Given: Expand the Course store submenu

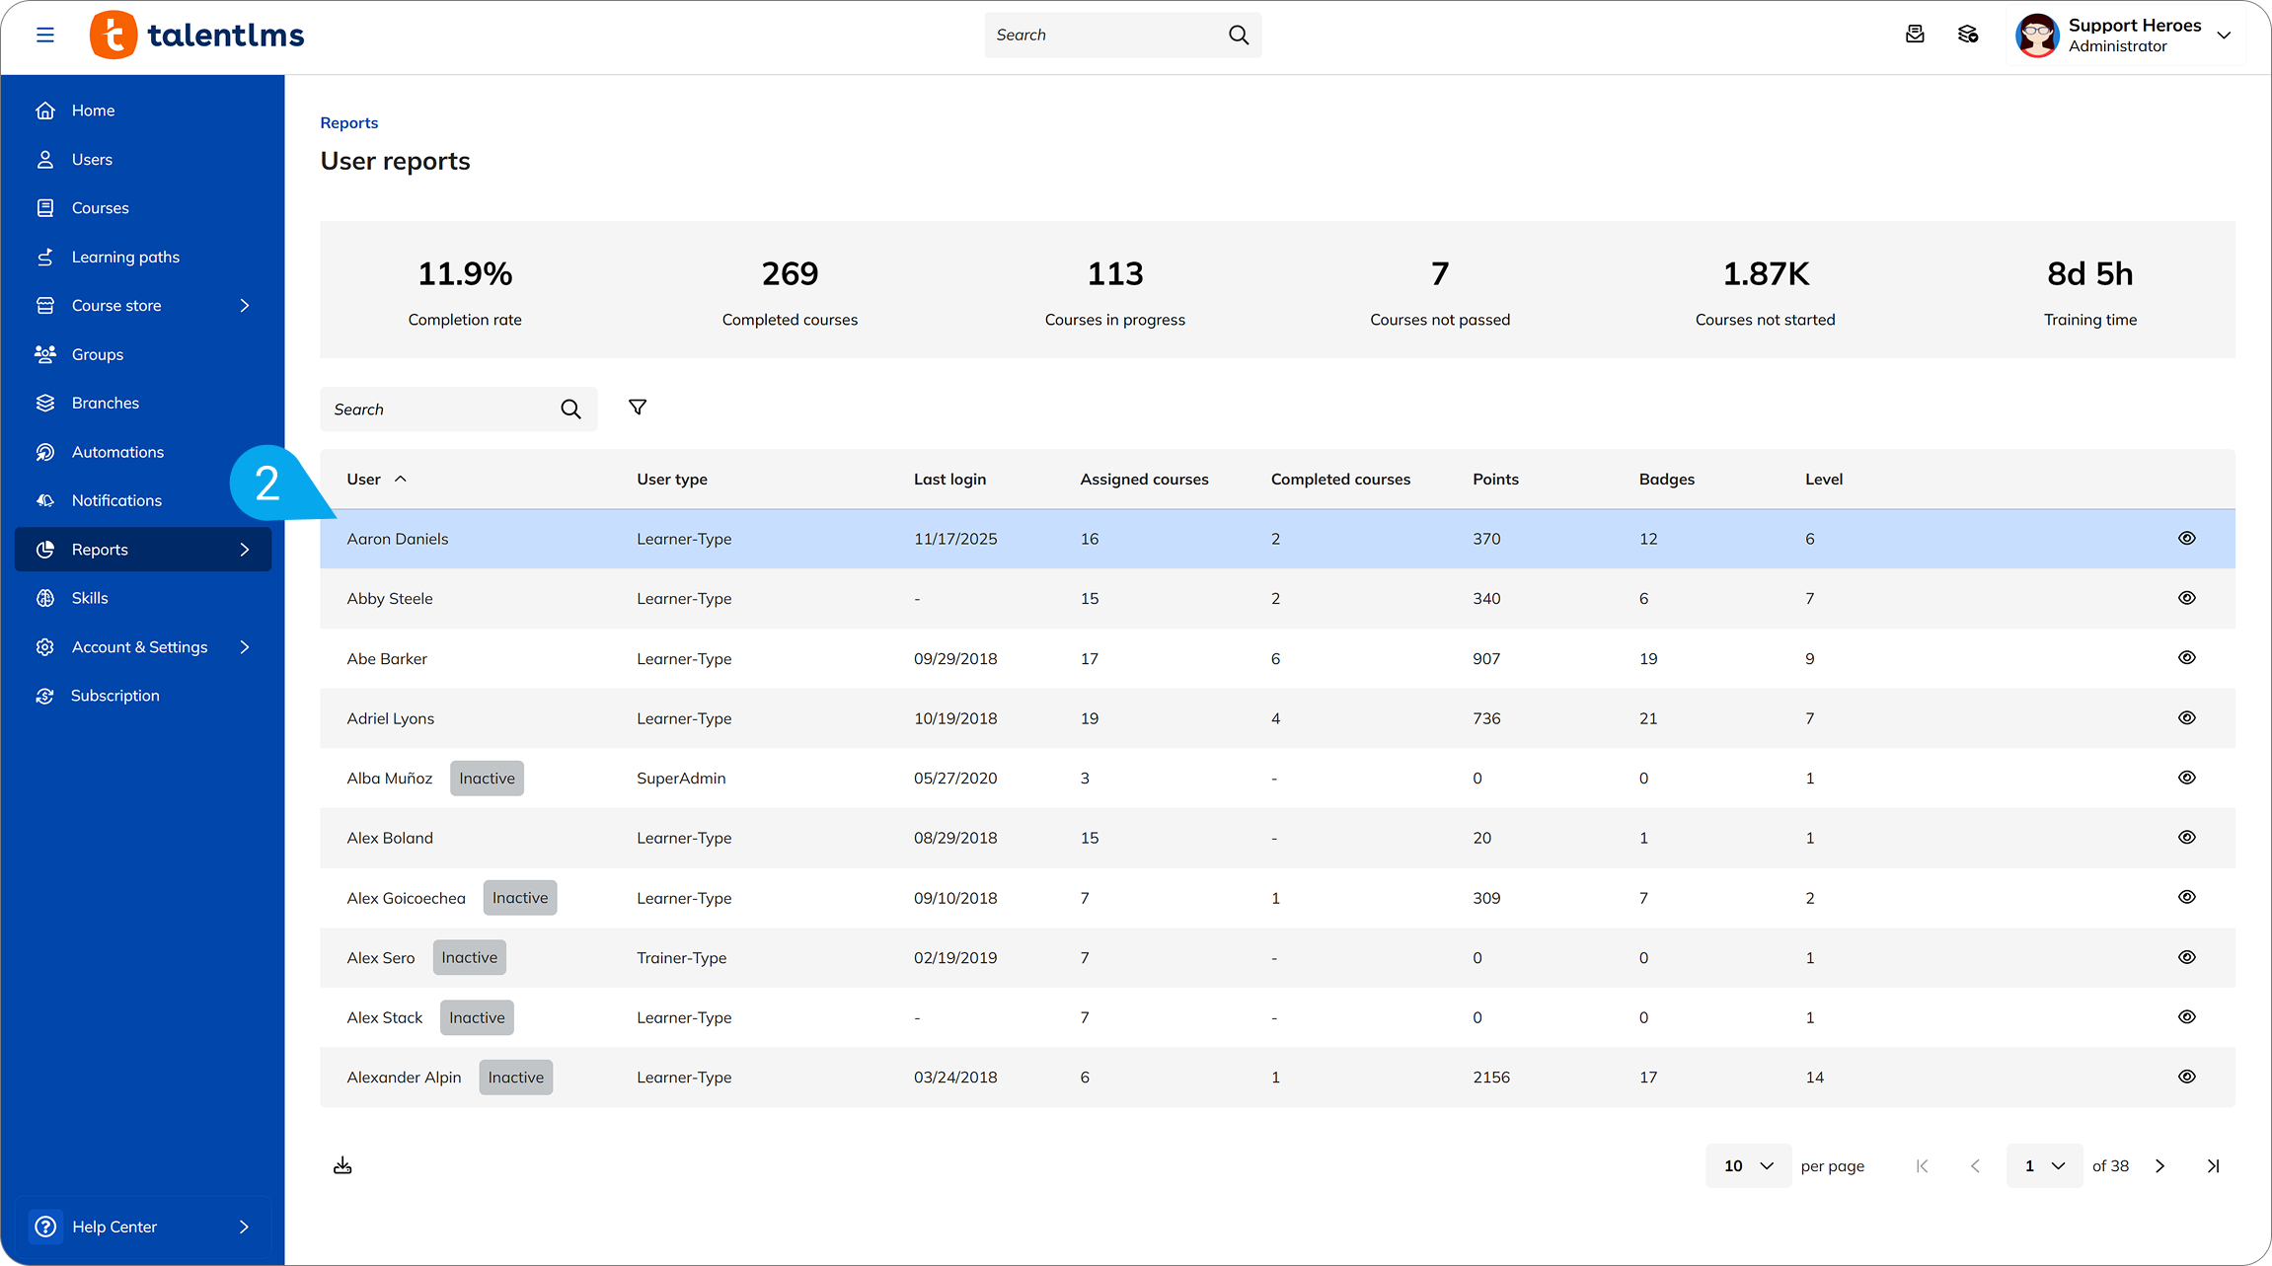Looking at the screenshot, I should [244, 305].
